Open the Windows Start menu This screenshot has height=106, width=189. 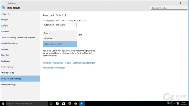click(3, 103)
